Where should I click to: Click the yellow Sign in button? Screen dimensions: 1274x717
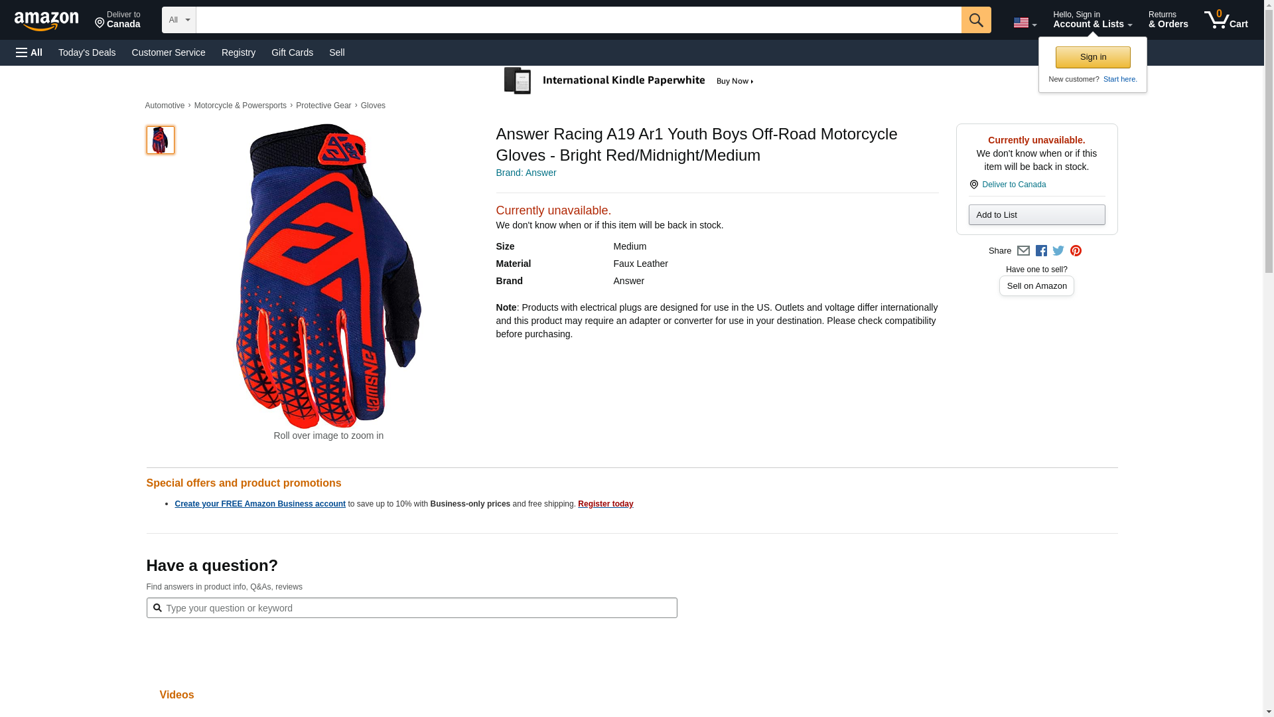click(1093, 57)
